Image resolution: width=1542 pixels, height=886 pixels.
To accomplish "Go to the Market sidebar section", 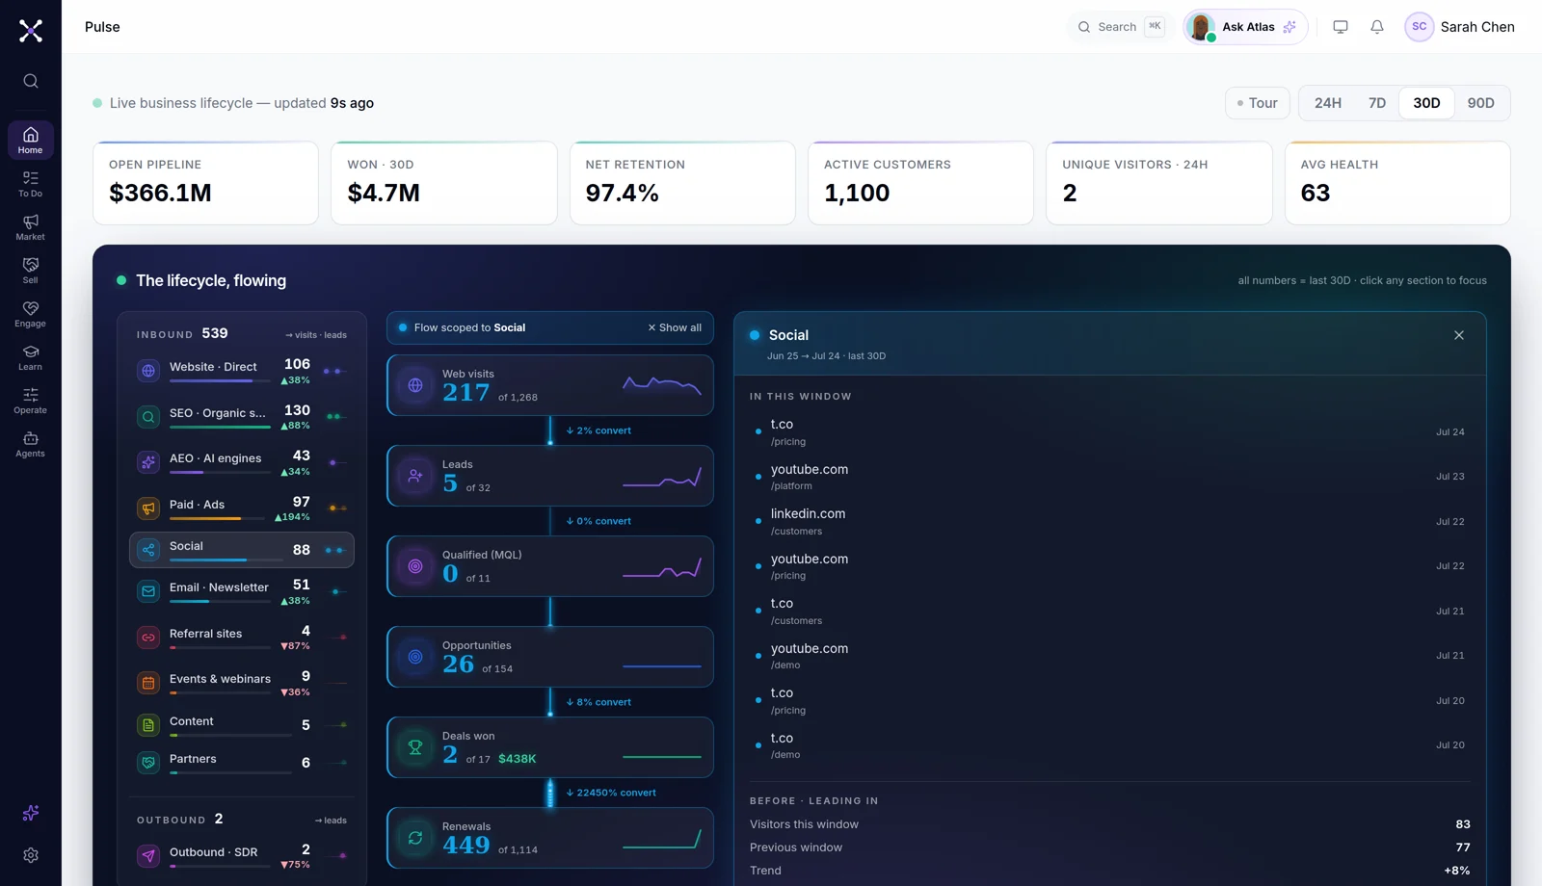I will (x=31, y=227).
